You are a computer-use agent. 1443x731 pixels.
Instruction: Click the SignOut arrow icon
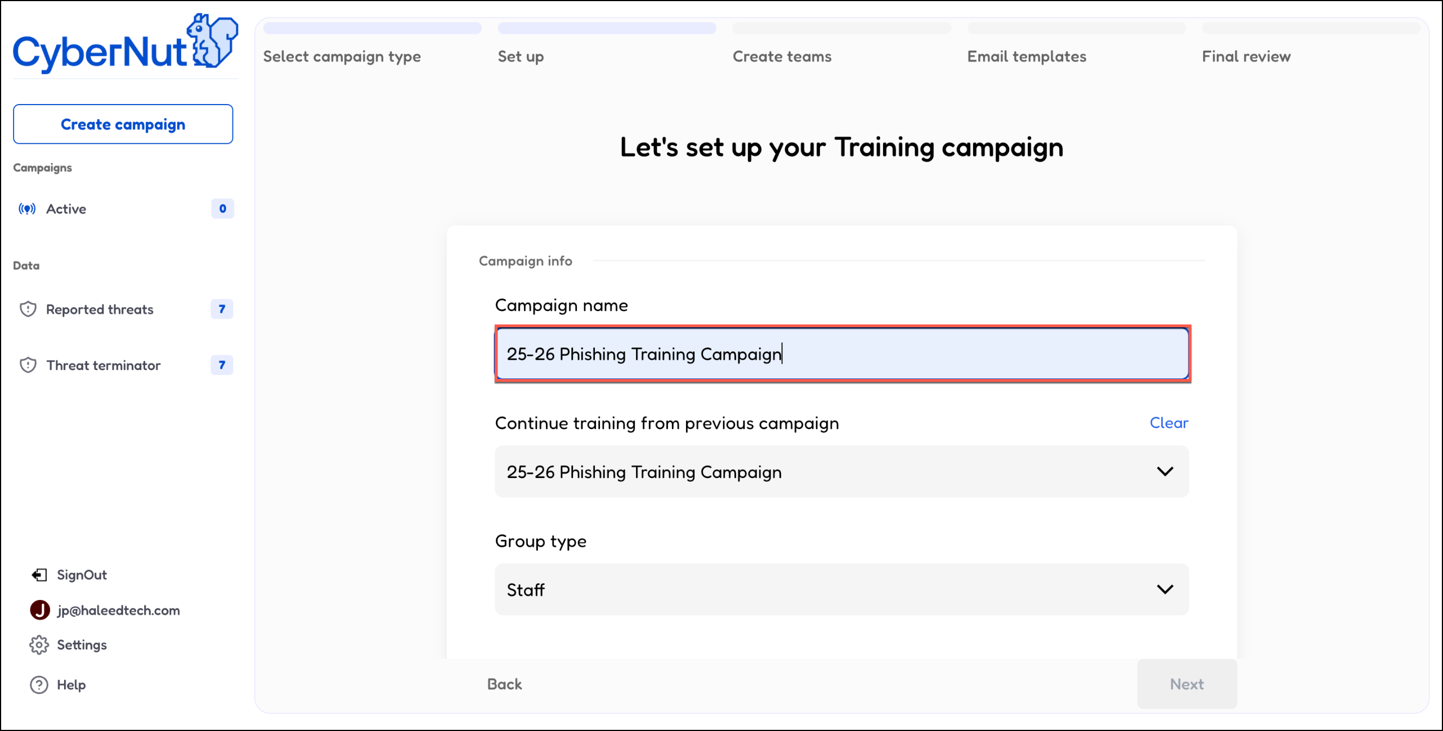tap(39, 575)
